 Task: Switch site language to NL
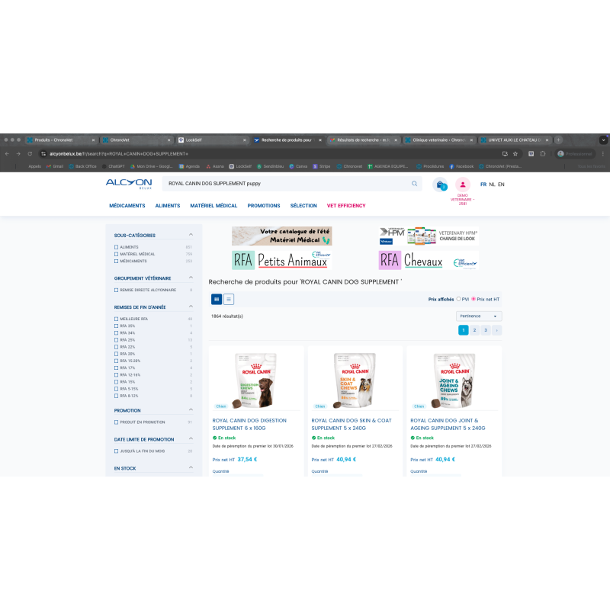coord(492,185)
